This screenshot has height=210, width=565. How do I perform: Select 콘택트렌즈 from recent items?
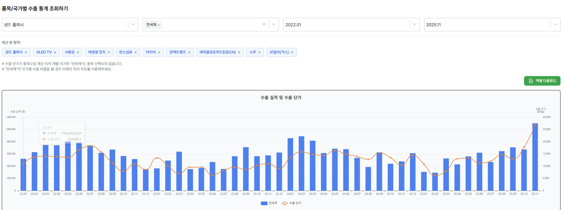pyautogui.click(x=178, y=52)
